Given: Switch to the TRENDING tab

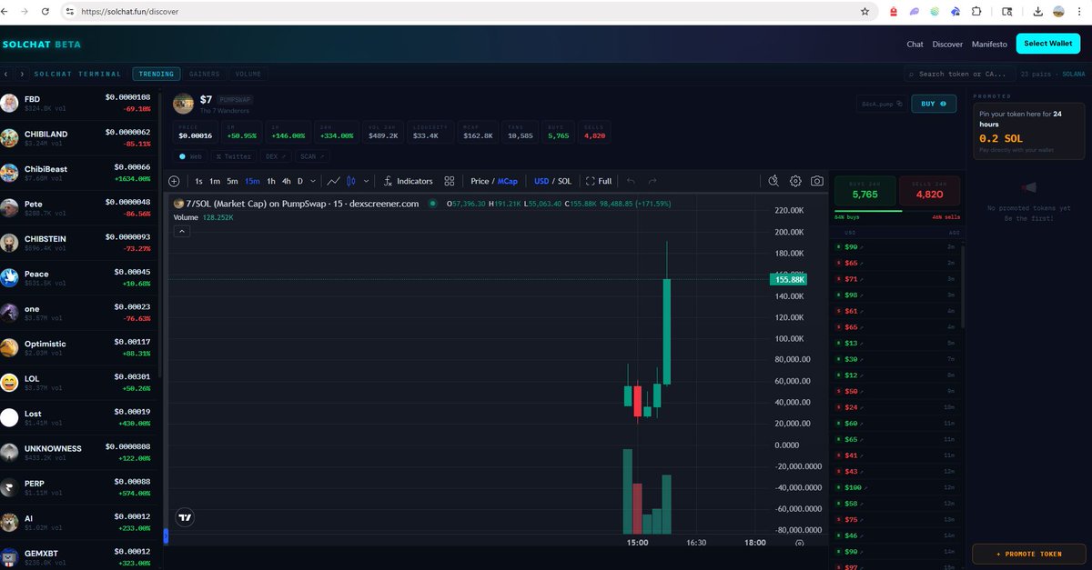Looking at the screenshot, I should pos(157,74).
